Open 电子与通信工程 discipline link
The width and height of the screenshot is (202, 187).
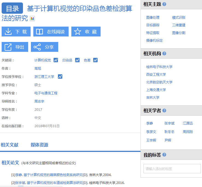(x=46, y=93)
